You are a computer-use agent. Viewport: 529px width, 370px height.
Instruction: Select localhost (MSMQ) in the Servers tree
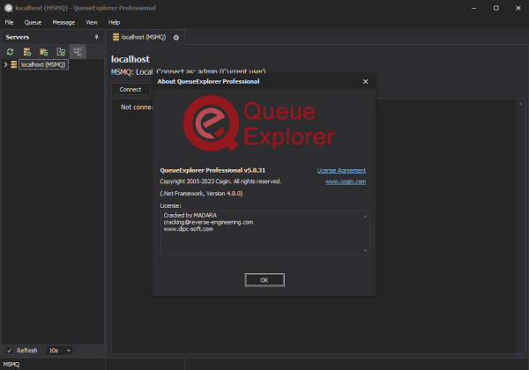click(43, 64)
